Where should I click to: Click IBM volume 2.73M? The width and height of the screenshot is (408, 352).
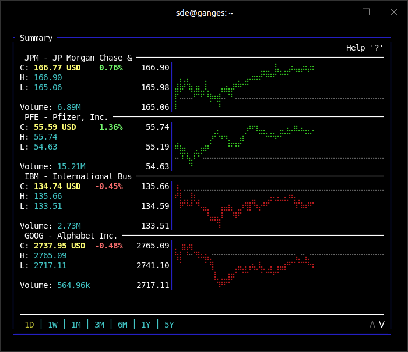69,226
